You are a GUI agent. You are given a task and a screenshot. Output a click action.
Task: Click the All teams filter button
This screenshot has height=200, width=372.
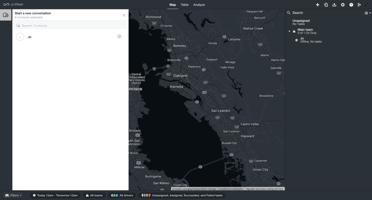tap(94, 195)
